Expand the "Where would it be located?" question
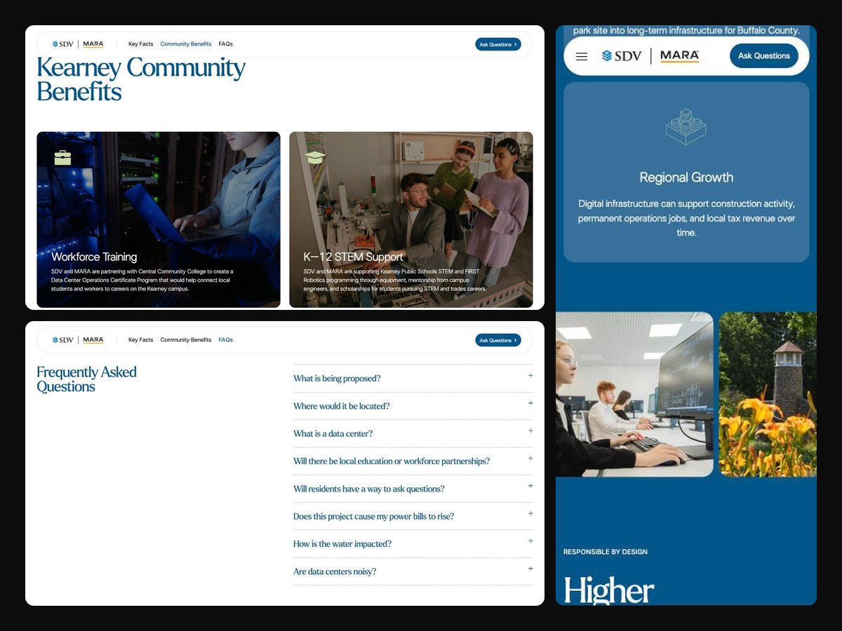 pyautogui.click(x=413, y=406)
